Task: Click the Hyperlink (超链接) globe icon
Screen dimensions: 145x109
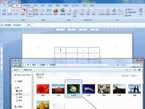Action: (x=63, y=12)
